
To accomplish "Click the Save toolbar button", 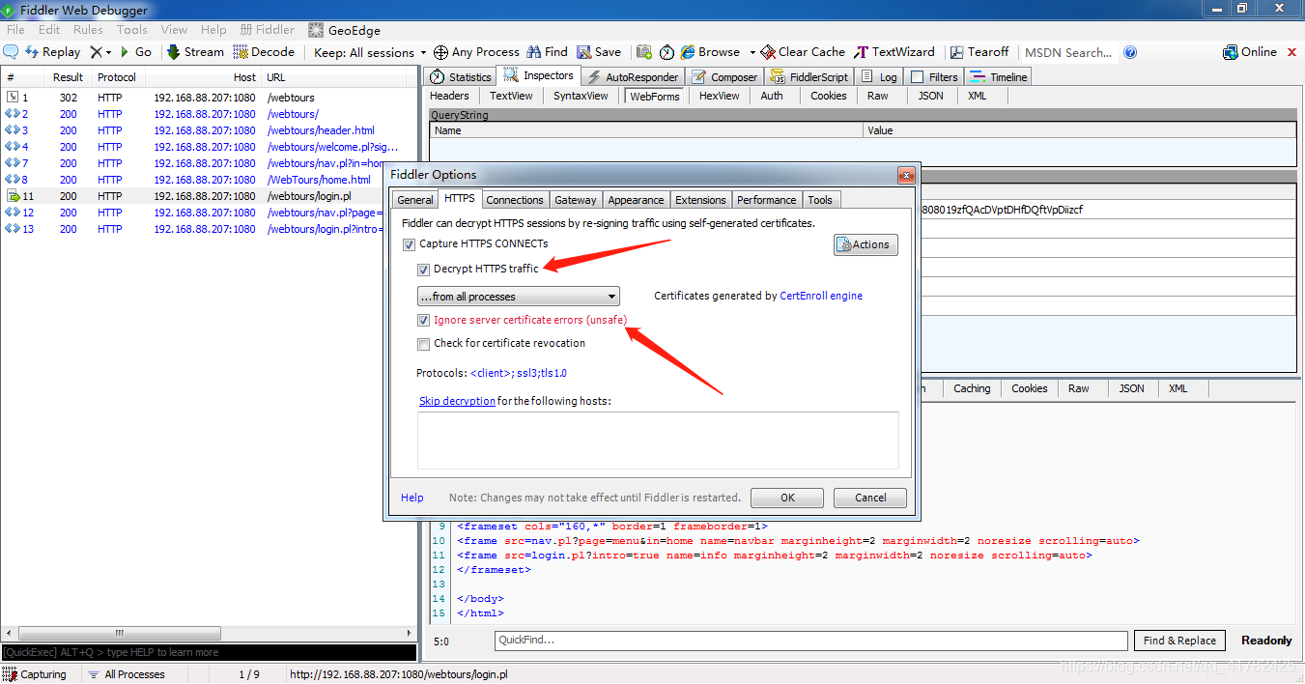I will (x=599, y=52).
